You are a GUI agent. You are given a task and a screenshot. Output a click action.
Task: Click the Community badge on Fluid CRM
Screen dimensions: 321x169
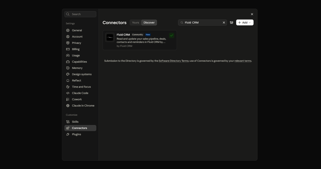137,35
